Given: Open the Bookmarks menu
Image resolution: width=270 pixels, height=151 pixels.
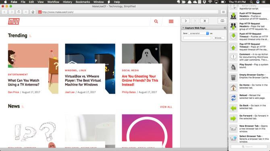Looking at the screenshot, I should [x=83, y=2].
